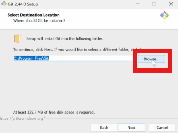Click 'Where should Git be installed?' text

39,20
